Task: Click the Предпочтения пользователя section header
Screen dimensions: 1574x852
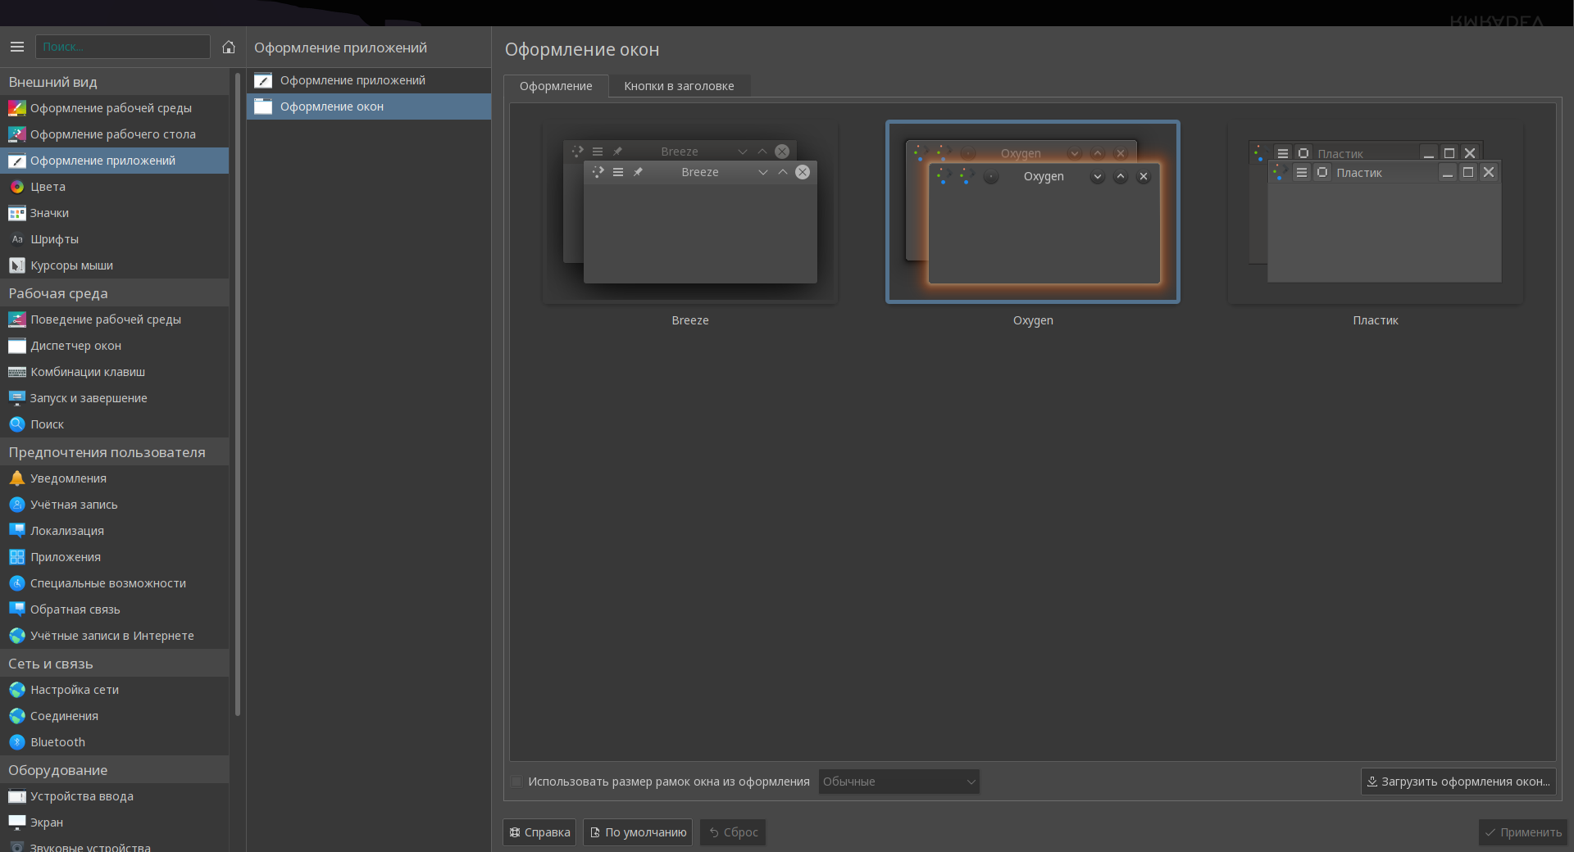Action: tap(114, 452)
